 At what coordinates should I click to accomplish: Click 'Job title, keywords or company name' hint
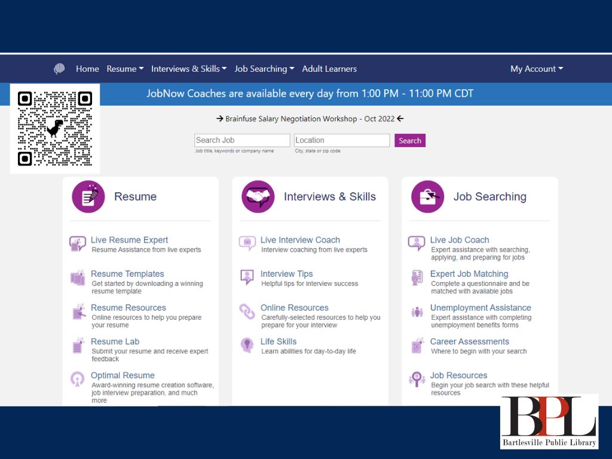(234, 151)
